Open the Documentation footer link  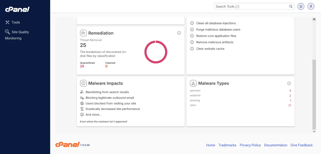276,145
